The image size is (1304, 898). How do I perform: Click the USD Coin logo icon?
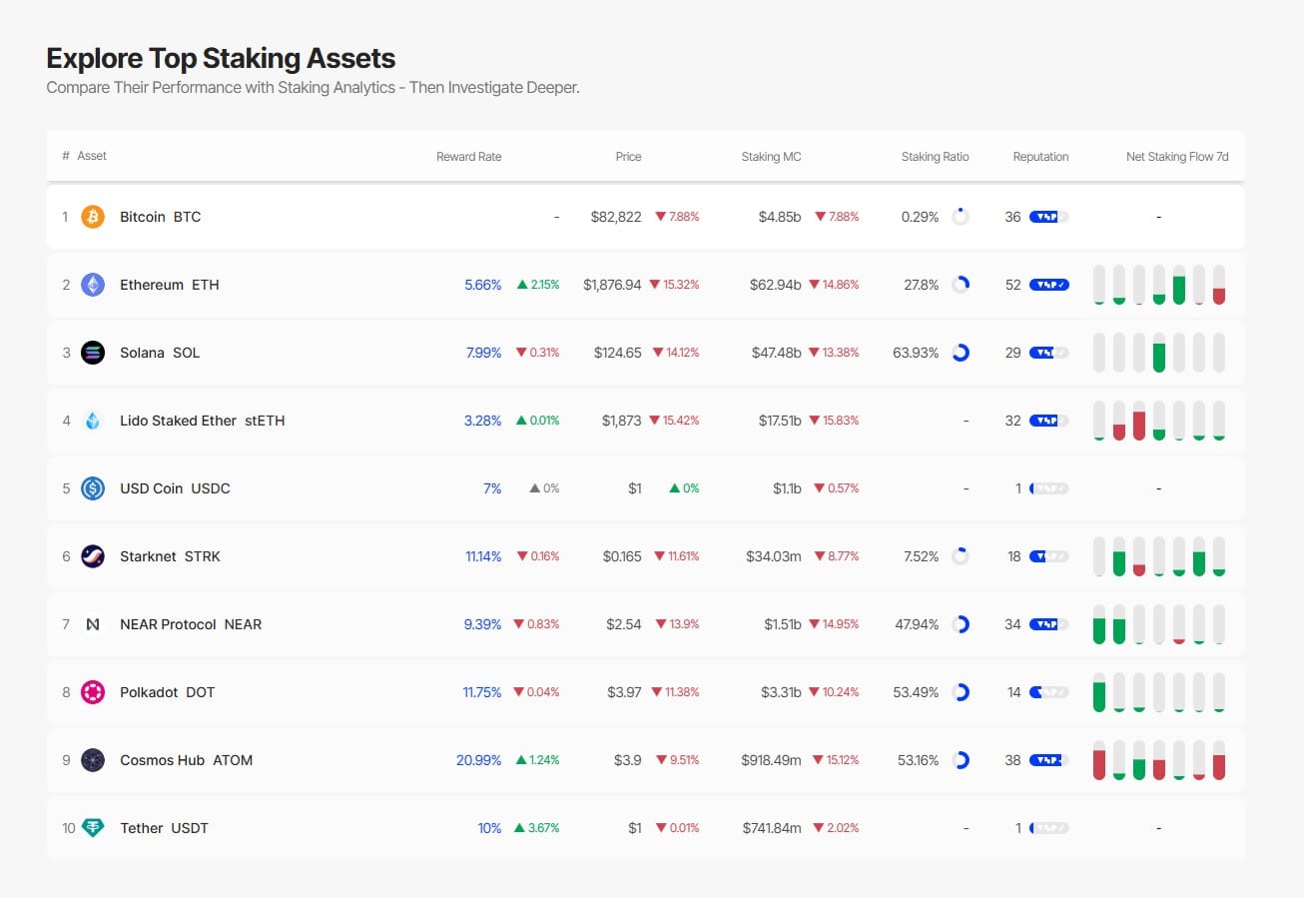tap(93, 488)
